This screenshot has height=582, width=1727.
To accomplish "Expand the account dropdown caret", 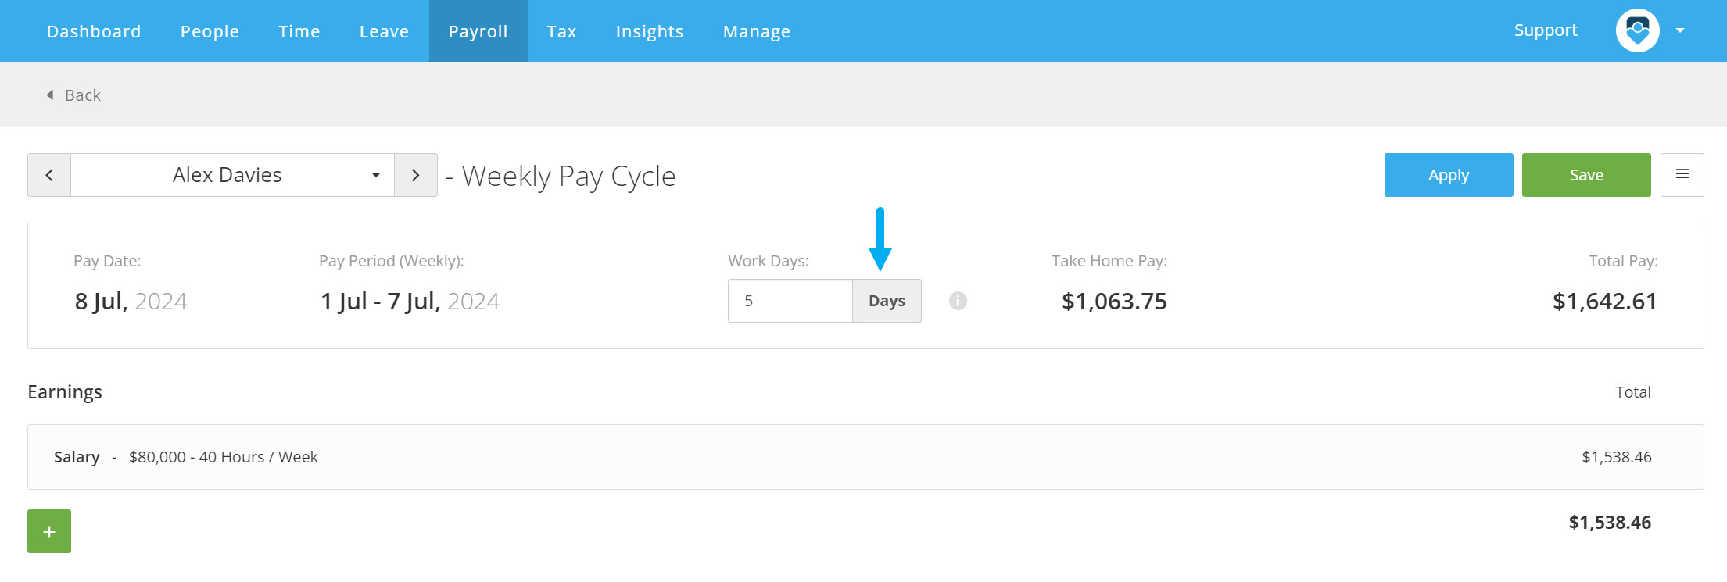I will point(1680,30).
